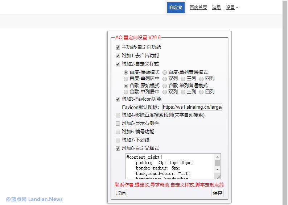The image size is (288, 205).
Task: Toggle 附加2-自定义样式 checkbox
Action: click(x=118, y=64)
